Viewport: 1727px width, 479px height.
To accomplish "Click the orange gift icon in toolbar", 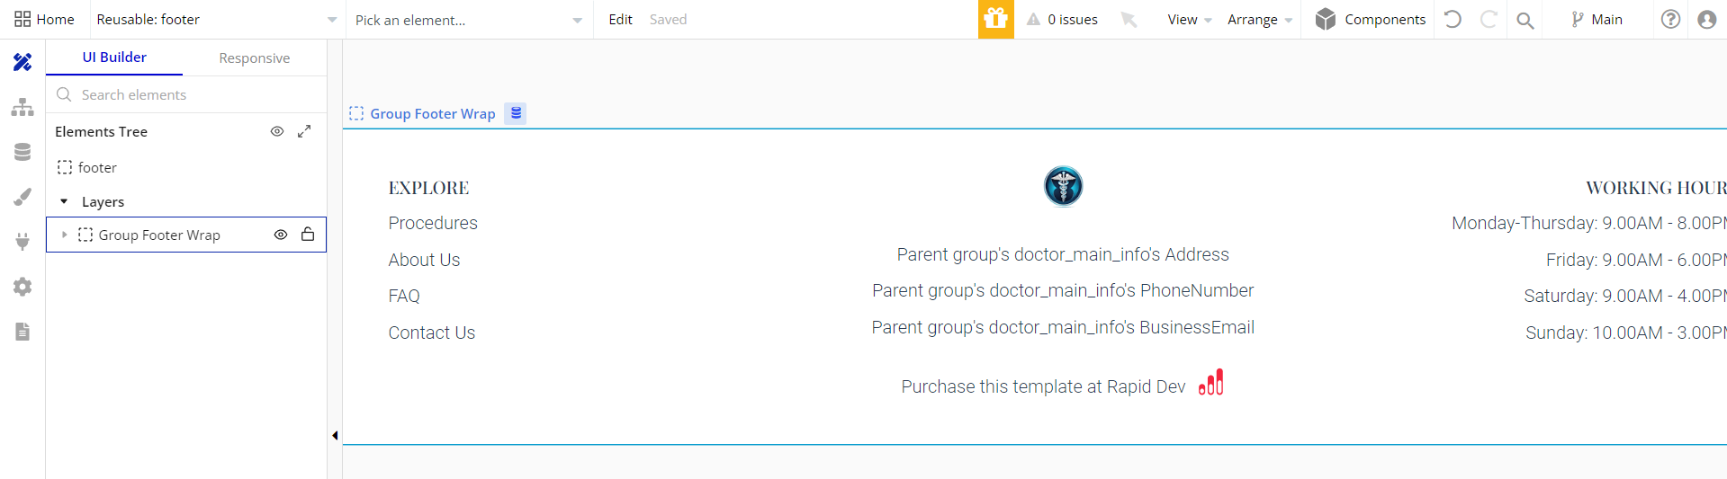I will (x=995, y=19).
